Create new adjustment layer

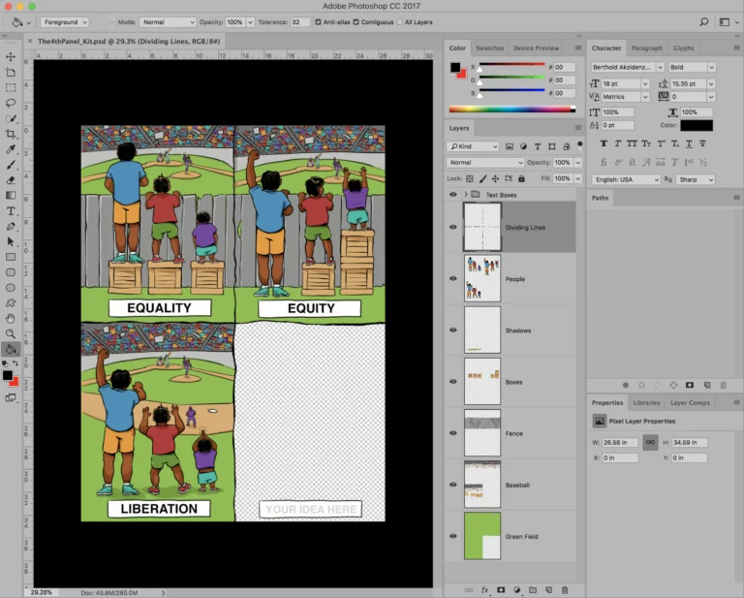(x=516, y=590)
